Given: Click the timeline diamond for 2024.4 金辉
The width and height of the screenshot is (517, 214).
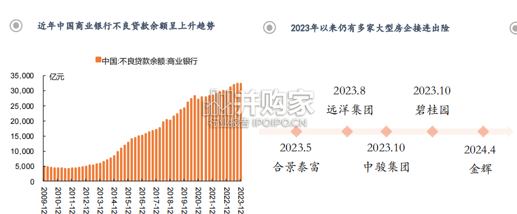Looking at the screenshot, I should 483,132.
